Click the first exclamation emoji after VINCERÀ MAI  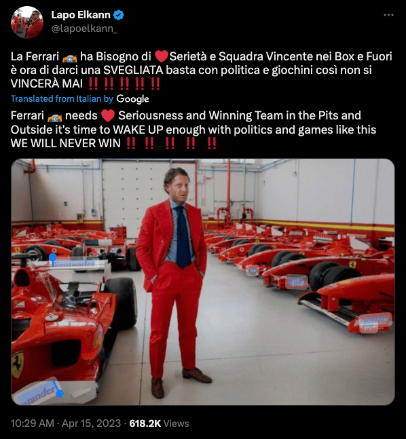93,83
